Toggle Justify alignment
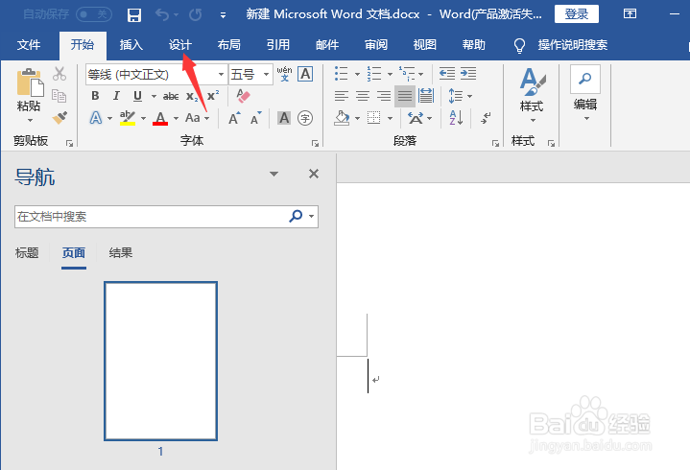Image resolution: width=690 pixels, height=470 pixels. click(405, 96)
